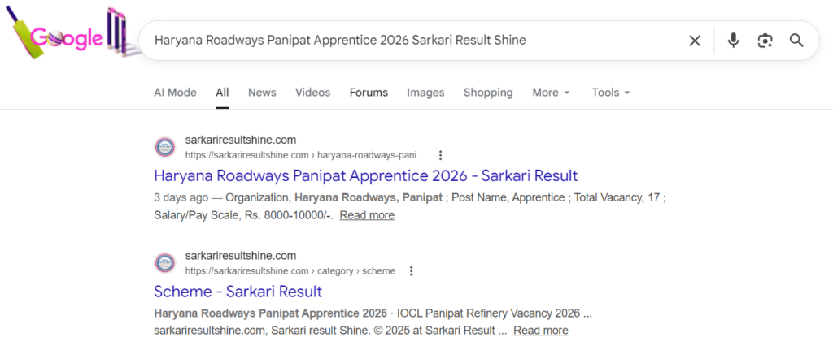
Task: Open the Tools dropdown
Action: pos(611,93)
